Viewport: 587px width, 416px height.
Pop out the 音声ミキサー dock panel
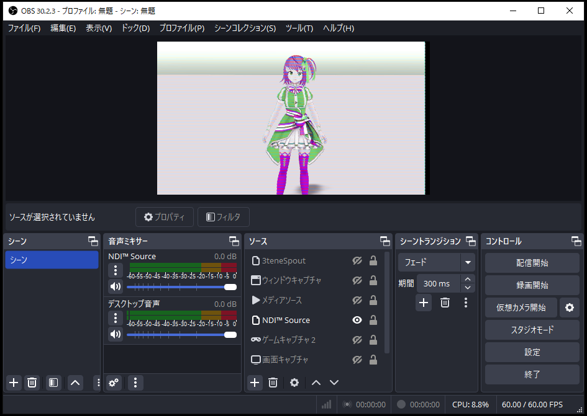234,241
